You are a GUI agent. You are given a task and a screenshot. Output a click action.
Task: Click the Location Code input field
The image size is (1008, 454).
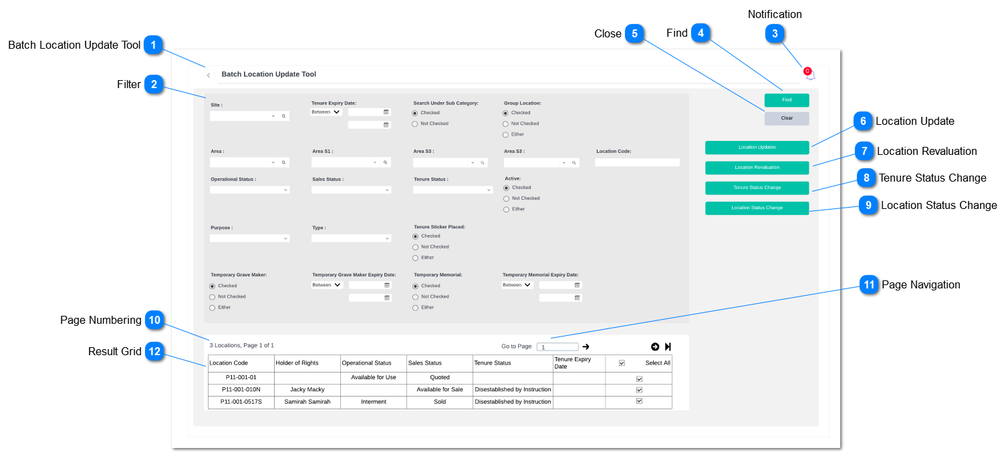[638, 162]
